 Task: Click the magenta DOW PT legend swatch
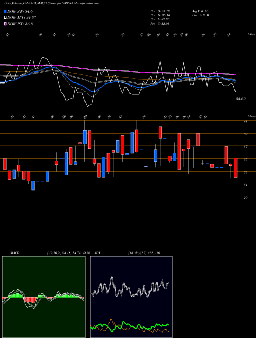(5, 24)
